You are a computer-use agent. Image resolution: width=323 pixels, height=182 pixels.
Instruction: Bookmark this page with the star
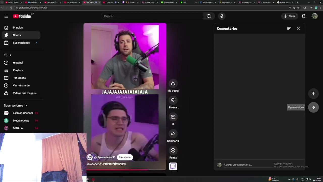(298, 8)
